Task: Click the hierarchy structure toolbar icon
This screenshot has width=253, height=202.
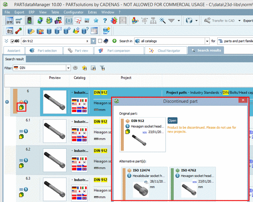Action: 153,21
